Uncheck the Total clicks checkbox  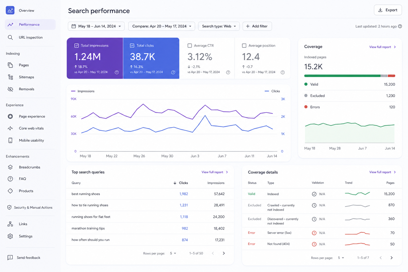[x=132, y=46]
